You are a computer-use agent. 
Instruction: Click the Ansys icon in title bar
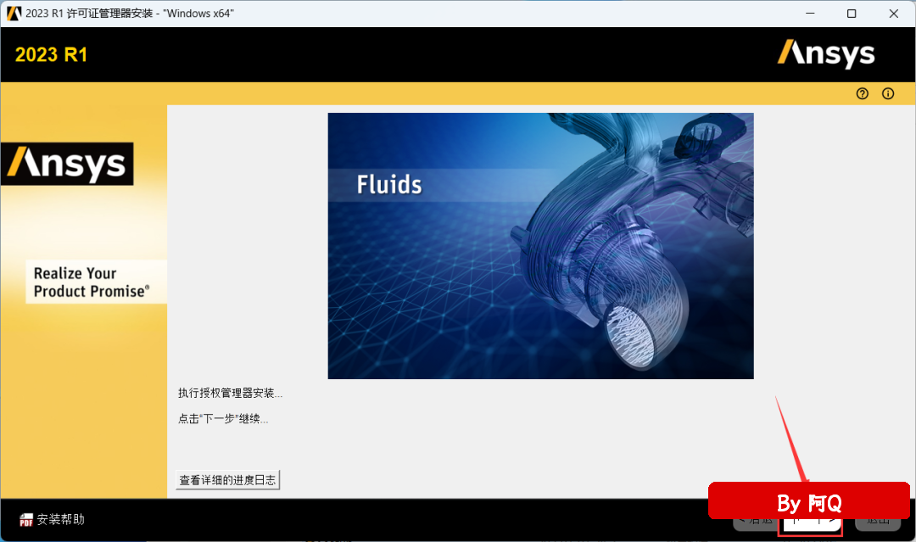point(14,14)
